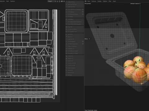Image resolution: width=149 pixels, height=111 pixels.
Task: Open UV Weld and Relax settings gear
Action: [83, 14]
